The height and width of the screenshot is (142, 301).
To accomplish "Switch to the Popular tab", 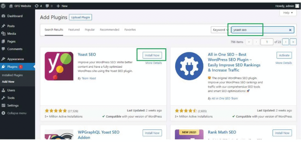I will pos(90,30).
